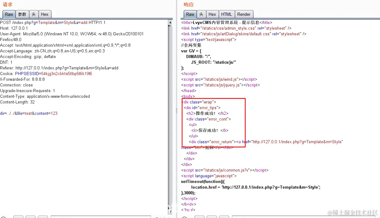Click the Upgrade-Insecure-Requests: 1 line
Screen dimensions: 380x218
pos(27,91)
